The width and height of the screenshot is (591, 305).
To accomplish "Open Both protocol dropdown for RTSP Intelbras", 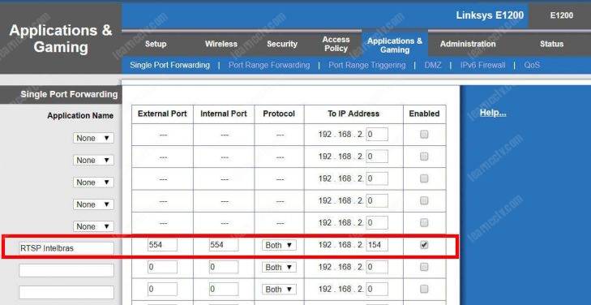I will [279, 245].
